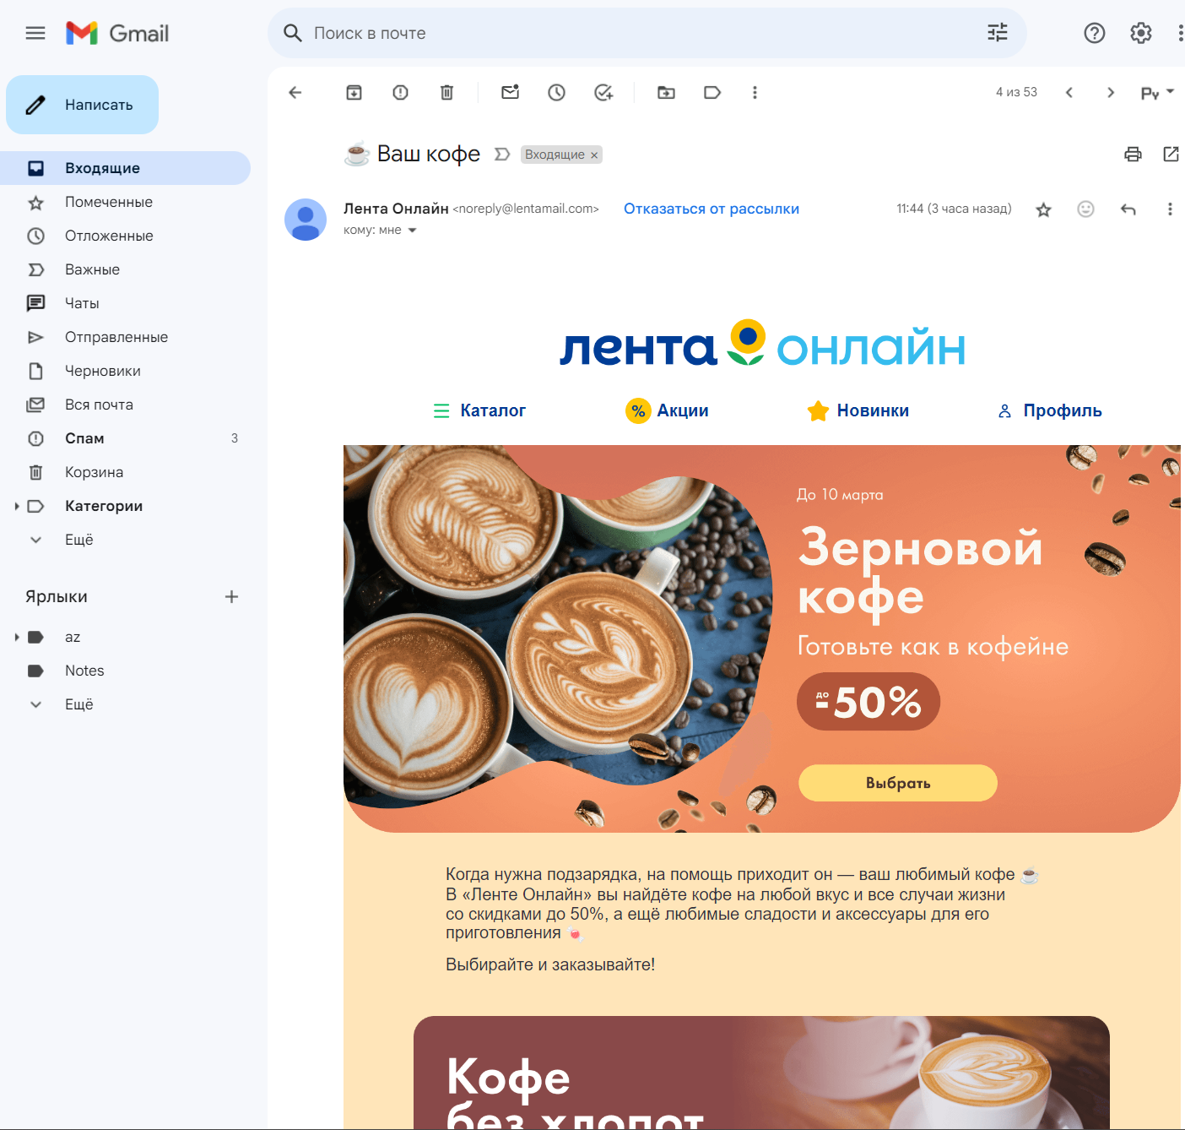Open Отложенные folder
The width and height of the screenshot is (1185, 1130).
125,236
